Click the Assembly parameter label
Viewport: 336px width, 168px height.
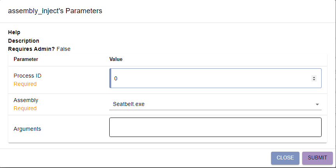point(26,100)
